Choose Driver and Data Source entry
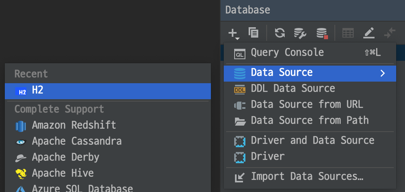 [x=310, y=141]
